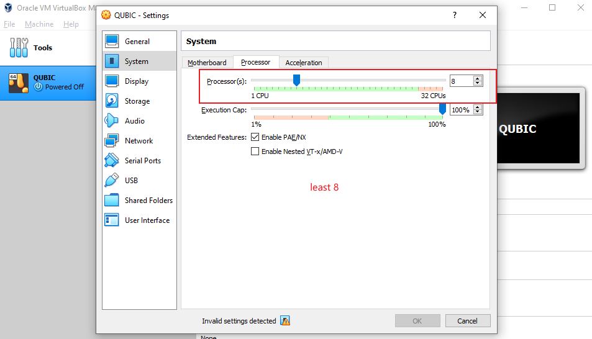Switch to the Acceleration tab
The width and height of the screenshot is (592, 339).
point(304,63)
